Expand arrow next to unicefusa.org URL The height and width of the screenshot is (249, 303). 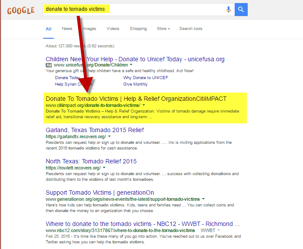131,65
